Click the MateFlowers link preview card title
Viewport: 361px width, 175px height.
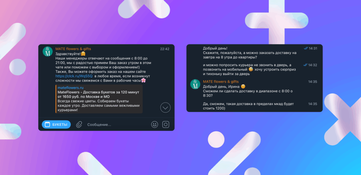98,94
